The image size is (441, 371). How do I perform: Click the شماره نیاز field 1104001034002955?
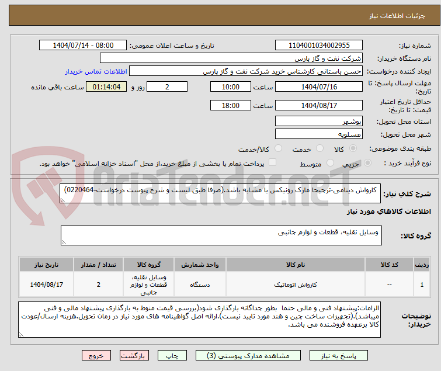319,46
